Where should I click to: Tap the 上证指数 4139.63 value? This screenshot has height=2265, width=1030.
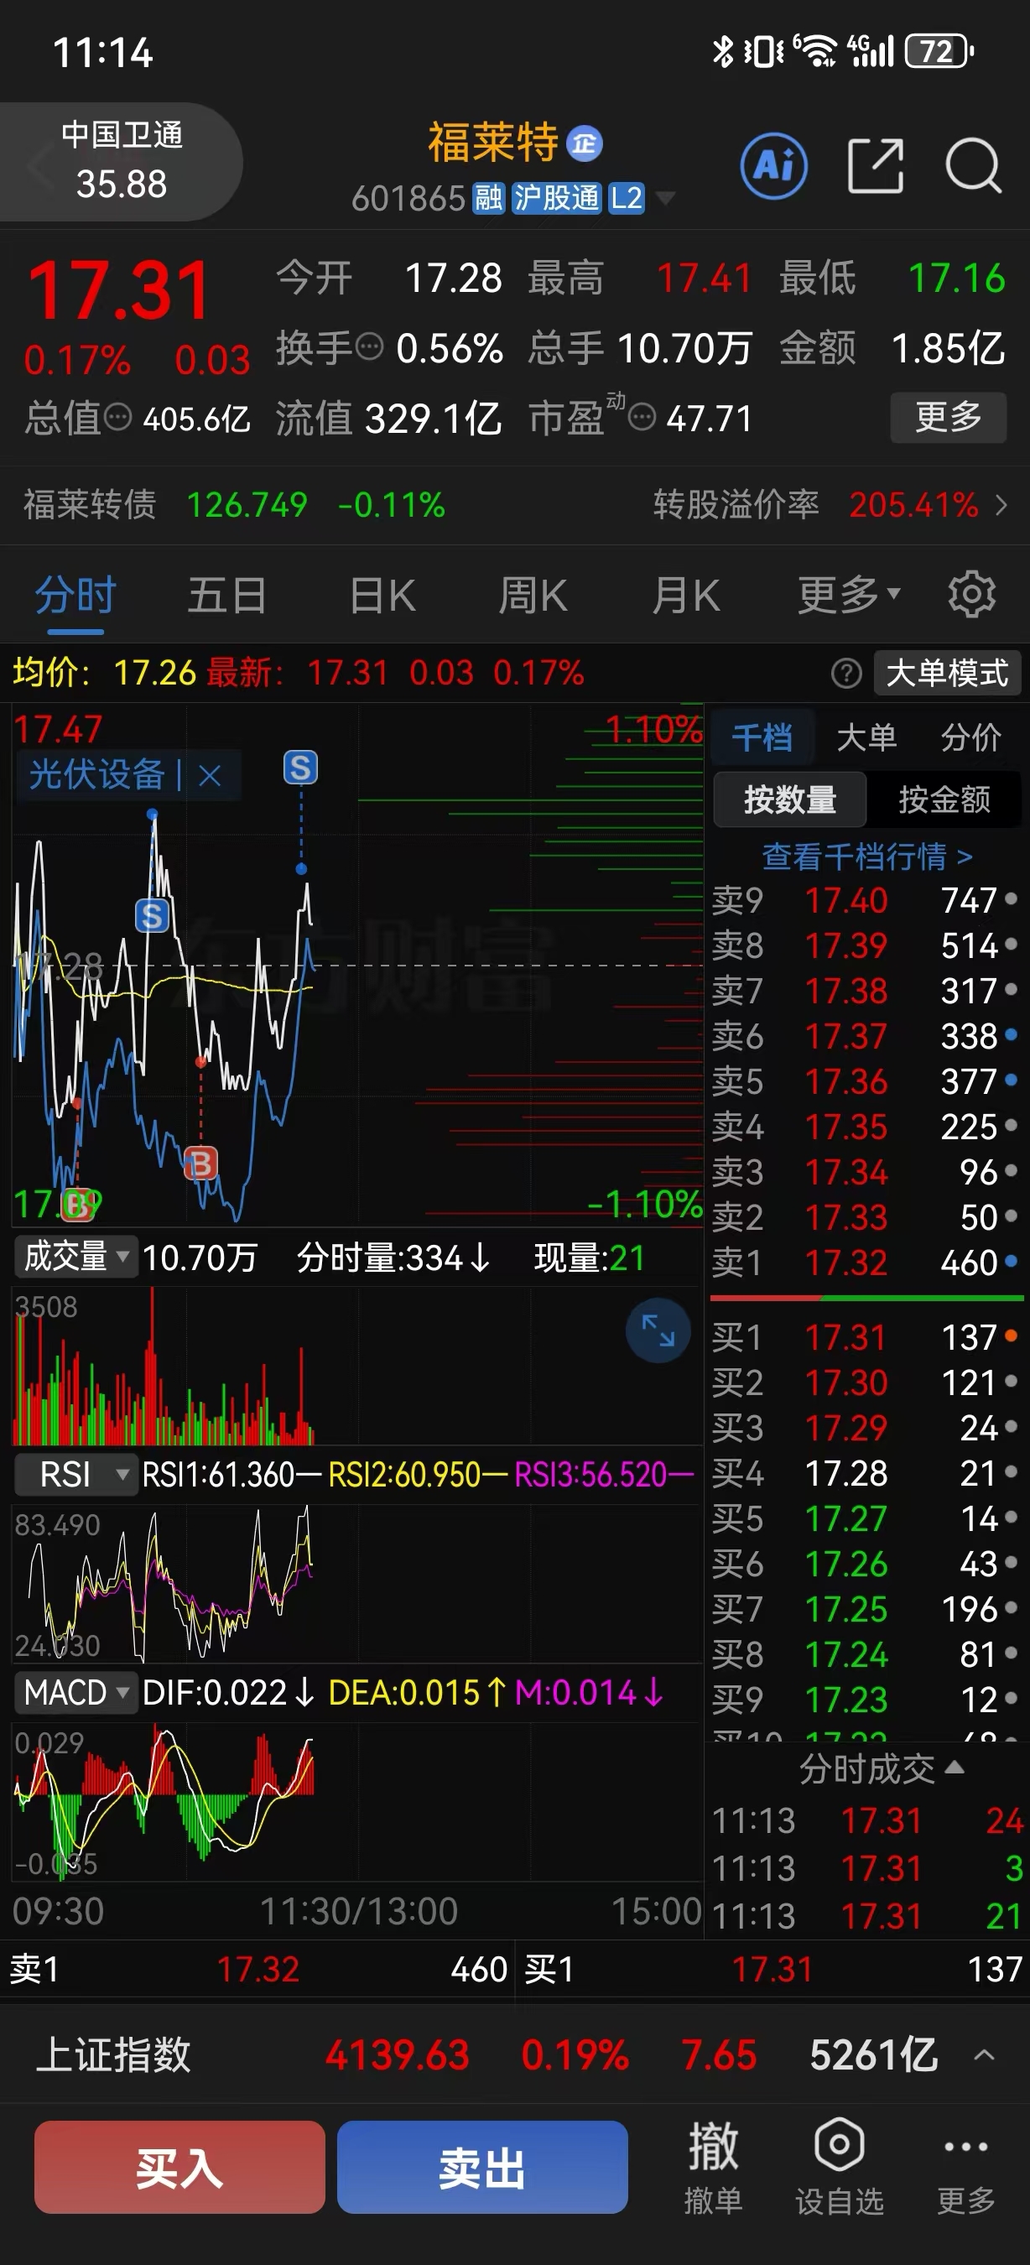398,2054
